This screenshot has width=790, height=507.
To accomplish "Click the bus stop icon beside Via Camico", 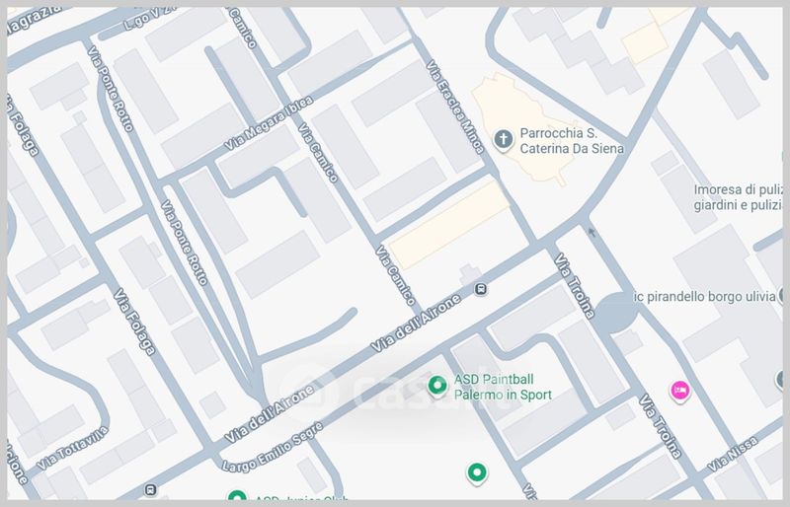I will point(480,289).
